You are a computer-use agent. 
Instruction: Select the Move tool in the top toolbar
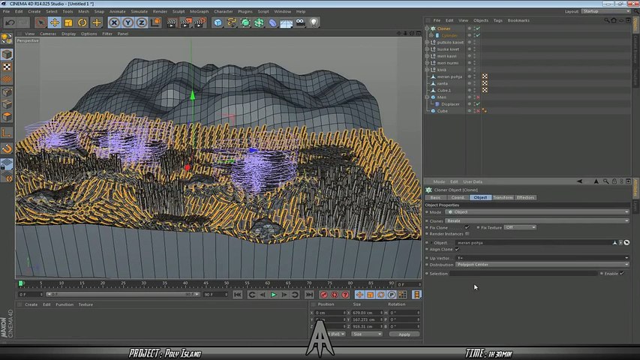click(54, 22)
